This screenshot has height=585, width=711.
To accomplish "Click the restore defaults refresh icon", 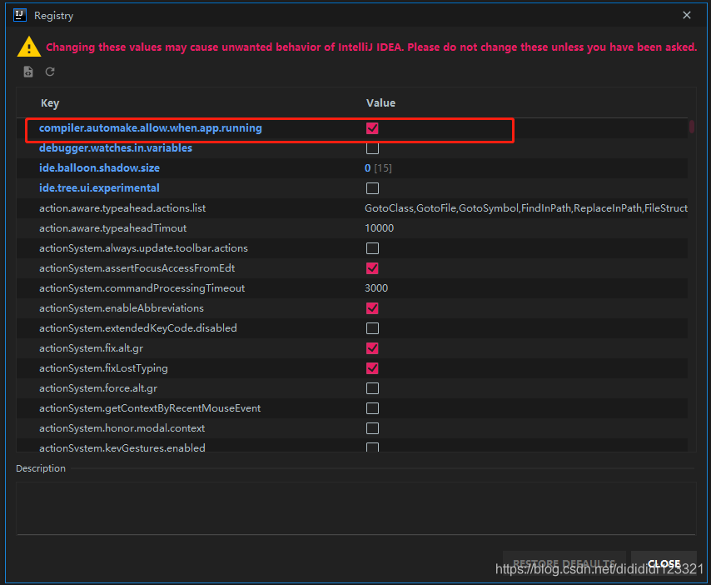I will (x=50, y=72).
